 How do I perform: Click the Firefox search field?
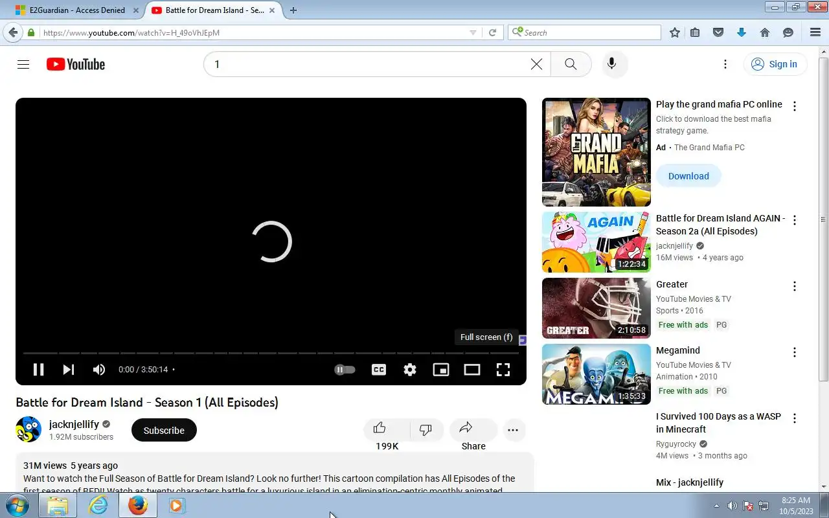(584, 32)
